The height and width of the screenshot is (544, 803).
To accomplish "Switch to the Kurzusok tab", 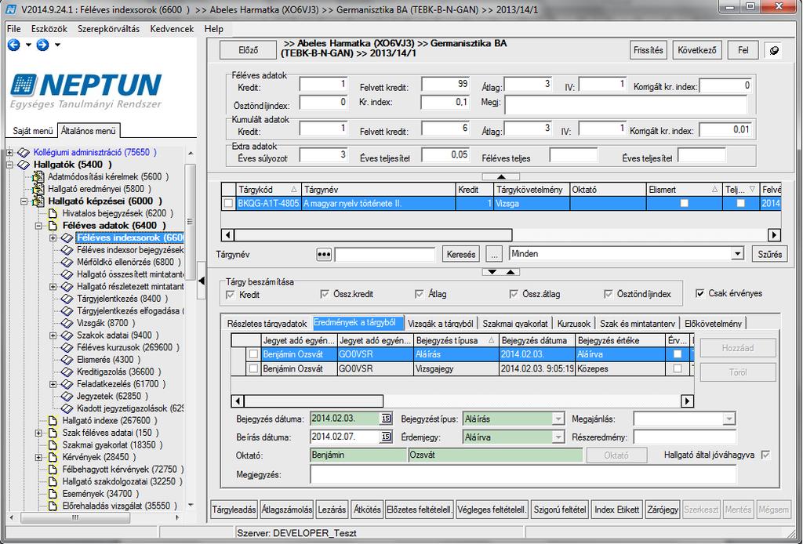I will (x=574, y=324).
